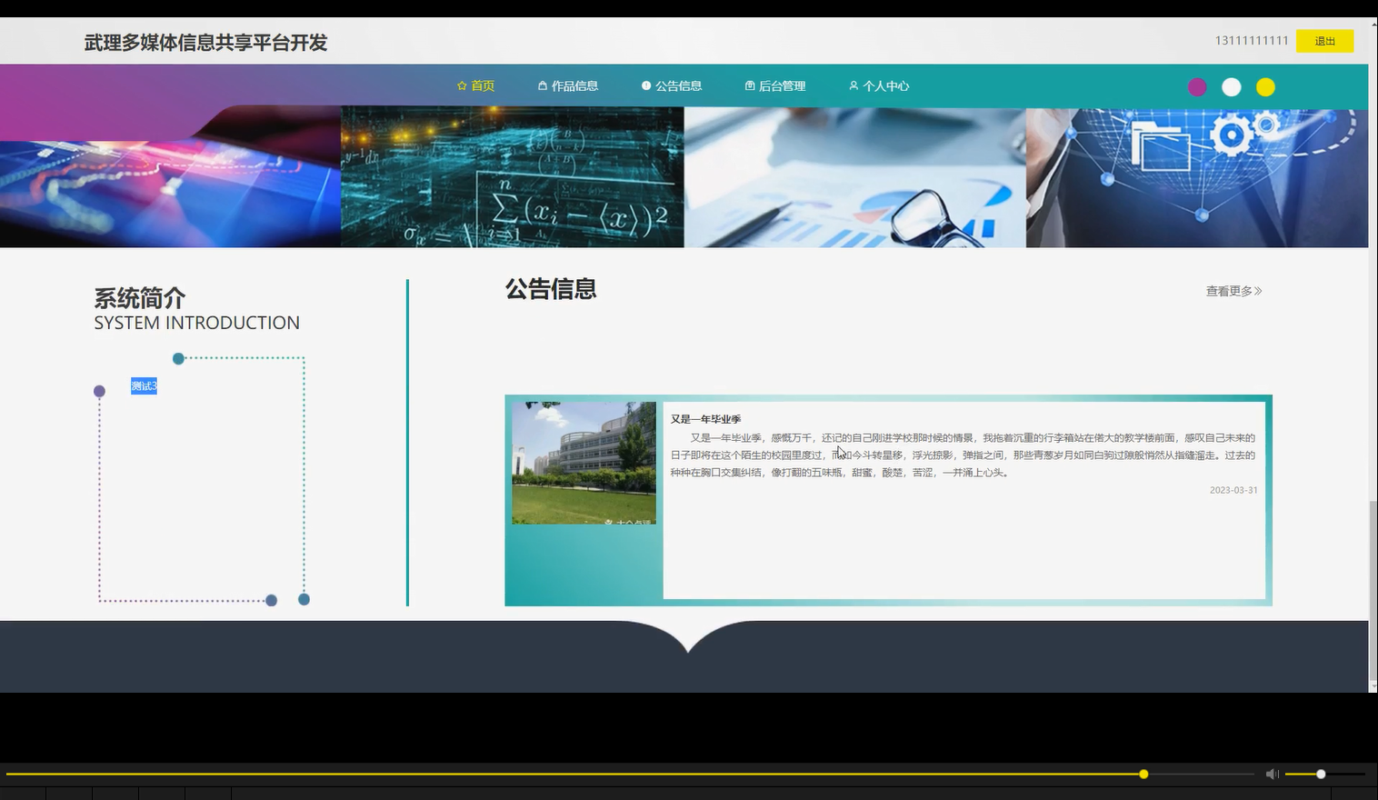Image resolution: width=1378 pixels, height=800 pixels.
Task: Open the 后台管理 menu item
Action: pos(782,85)
